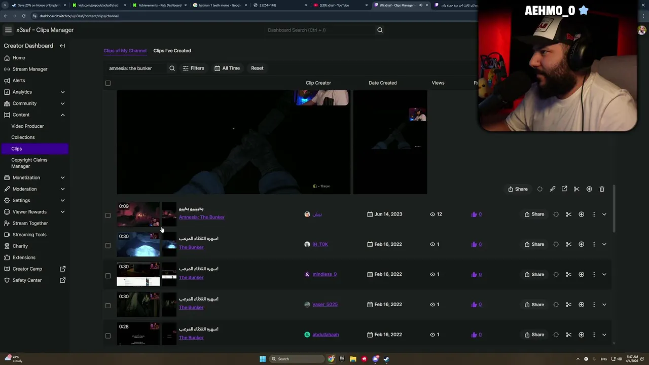Screen dimensions: 649x365
Task: Click Share on the expanded clip
Action: click(x=518, y=189)
